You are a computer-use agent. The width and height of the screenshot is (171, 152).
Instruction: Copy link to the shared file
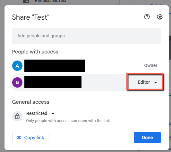(x=31, y=138)
